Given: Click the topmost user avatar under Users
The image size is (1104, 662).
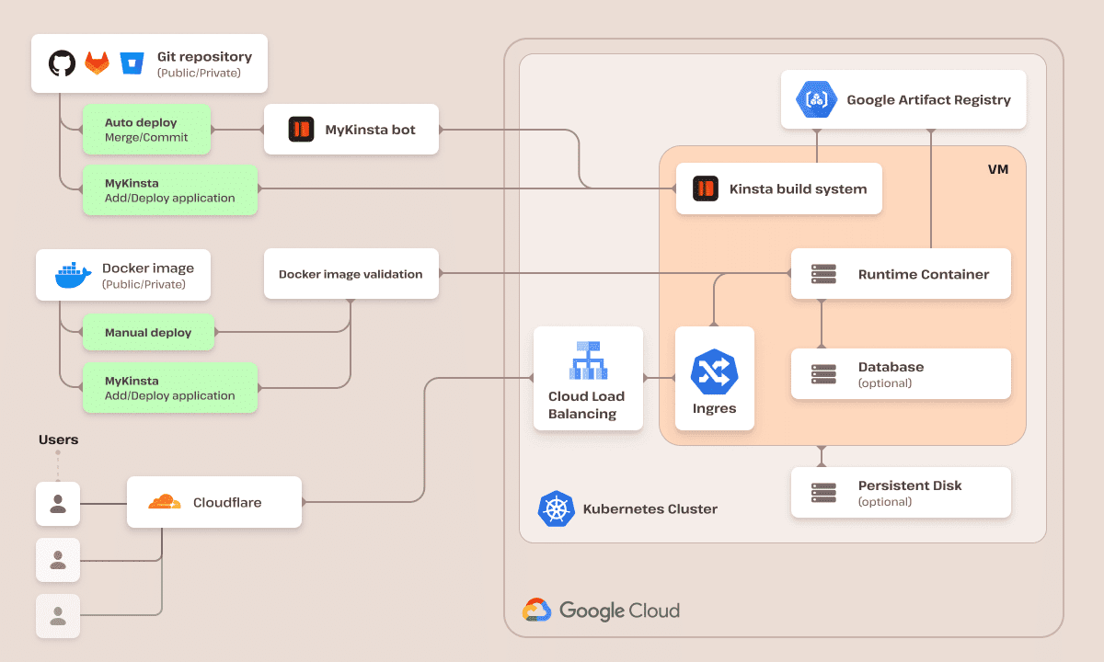Looking at the screenshot, I should tap(57, 504).
